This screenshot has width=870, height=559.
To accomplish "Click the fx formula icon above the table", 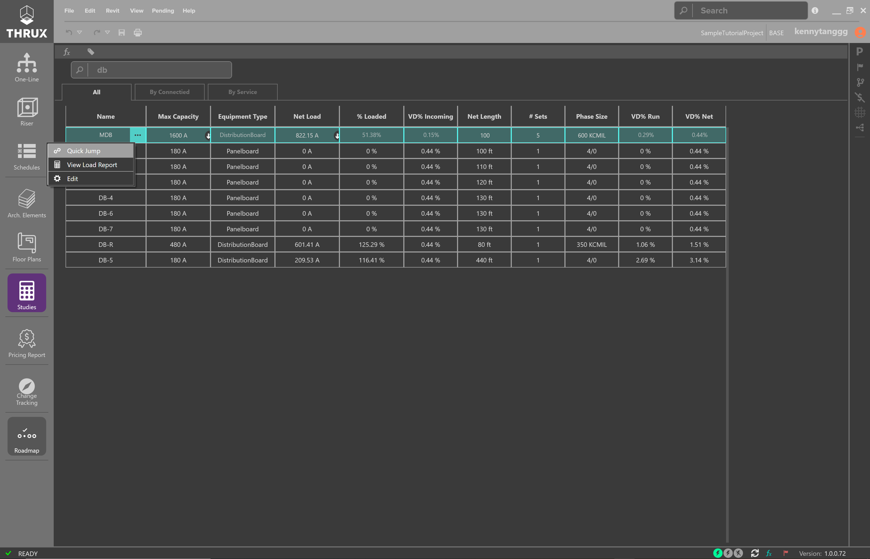I will 67,52.
